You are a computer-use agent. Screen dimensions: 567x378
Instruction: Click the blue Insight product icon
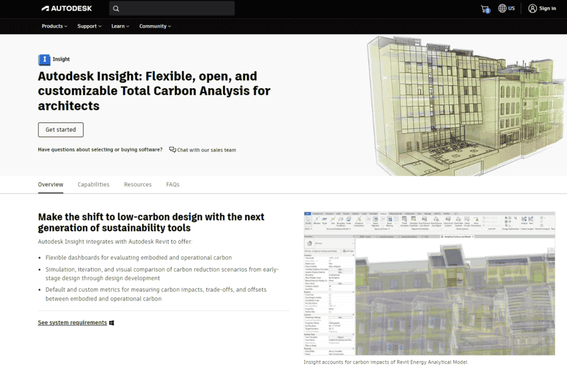tap(44, 59)
